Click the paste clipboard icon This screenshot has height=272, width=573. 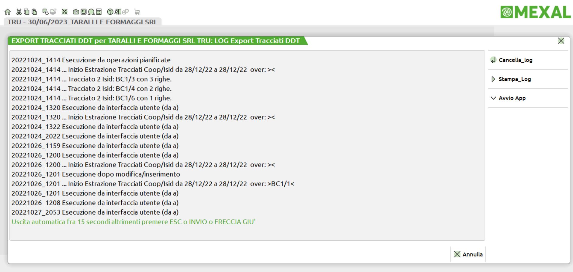pos(34,12)
